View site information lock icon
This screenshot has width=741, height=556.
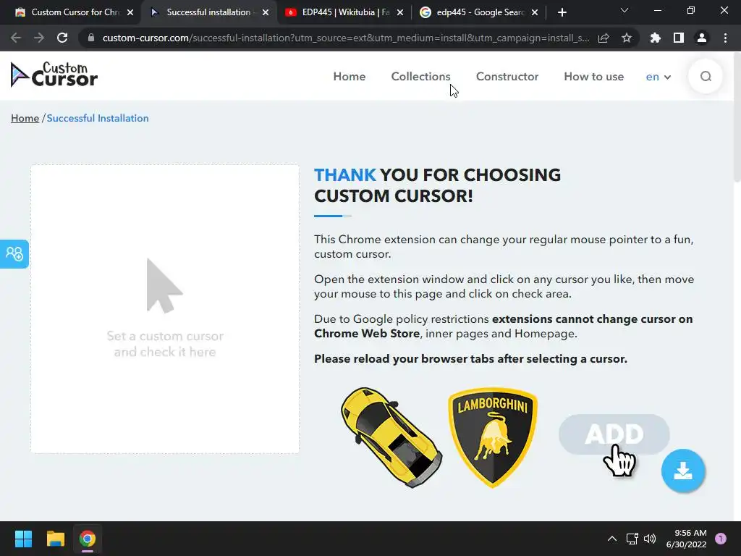(90, 38)
